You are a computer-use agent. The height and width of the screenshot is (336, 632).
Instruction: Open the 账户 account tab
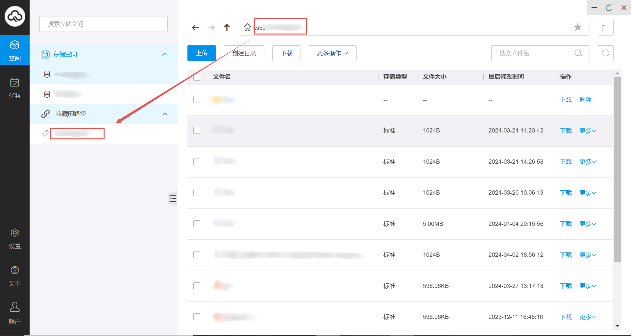coord(15,313)
